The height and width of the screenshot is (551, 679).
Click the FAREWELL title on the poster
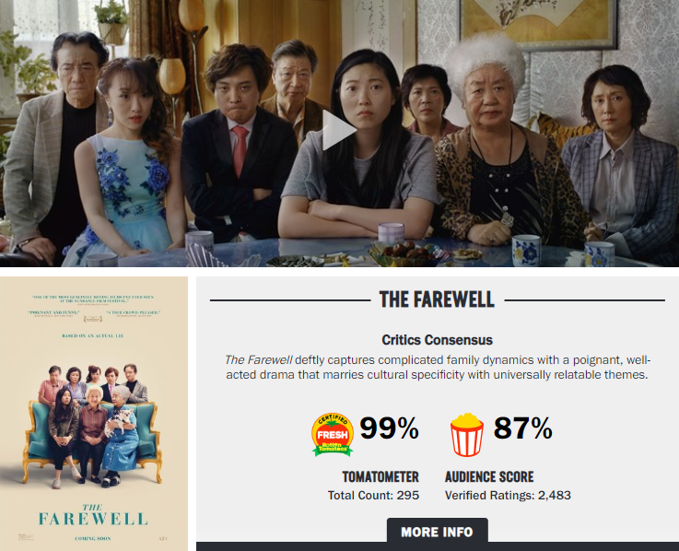[93, 519]
